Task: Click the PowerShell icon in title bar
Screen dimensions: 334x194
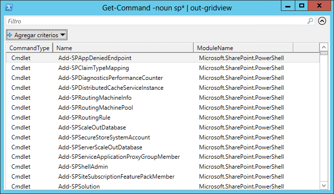Action: click(9, 7)
